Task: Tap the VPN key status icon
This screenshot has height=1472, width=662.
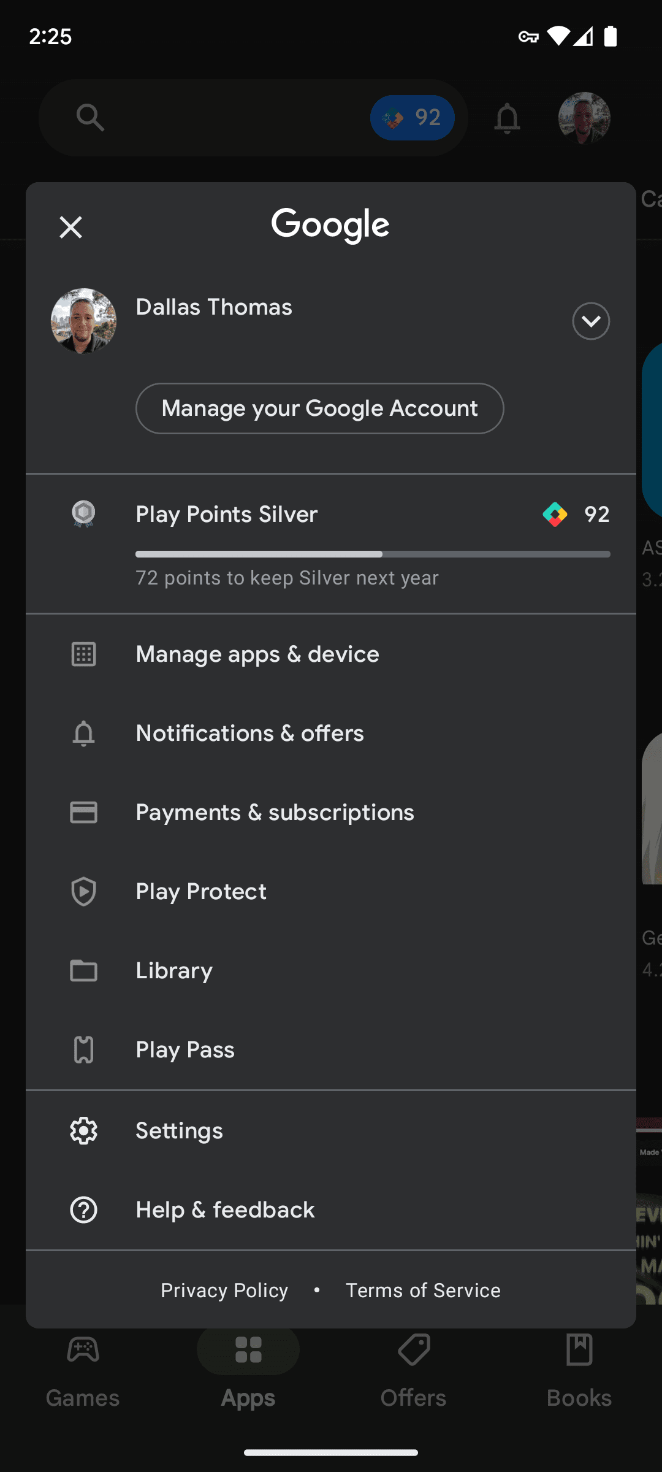Action: [x=528, y=37]
